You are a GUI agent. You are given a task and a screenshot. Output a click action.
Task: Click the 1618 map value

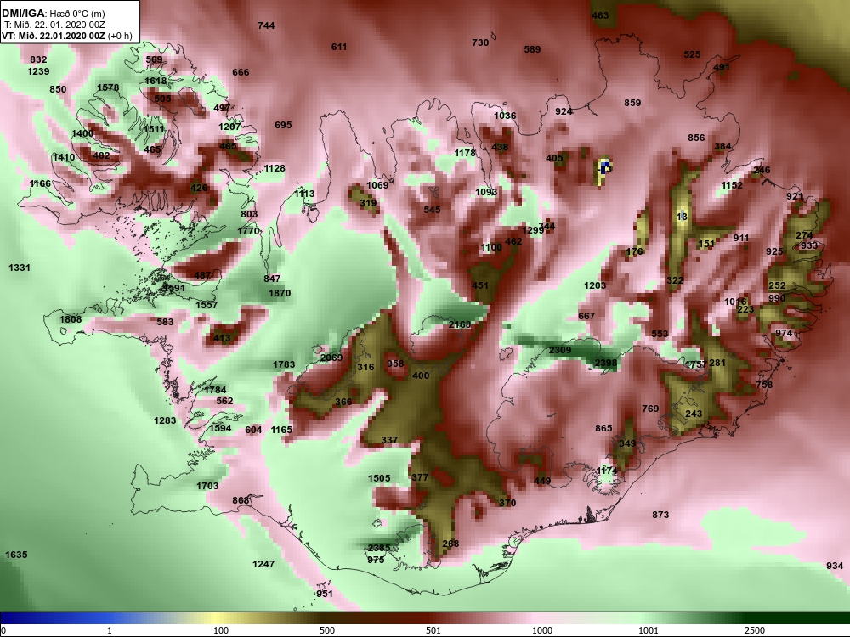click(x=156, y=81)
